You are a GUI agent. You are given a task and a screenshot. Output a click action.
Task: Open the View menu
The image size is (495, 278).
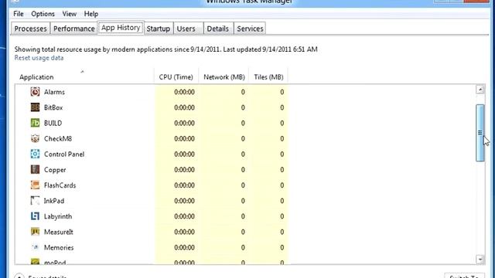point(69,14)
